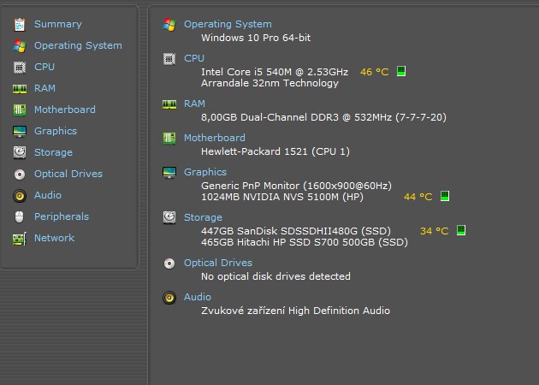Click the green storage temperature indicator

tap(461, 230)
